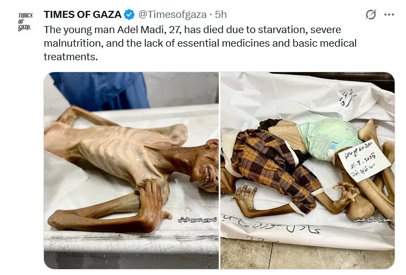Click the word treatments ending the post

tap(71, 56)
